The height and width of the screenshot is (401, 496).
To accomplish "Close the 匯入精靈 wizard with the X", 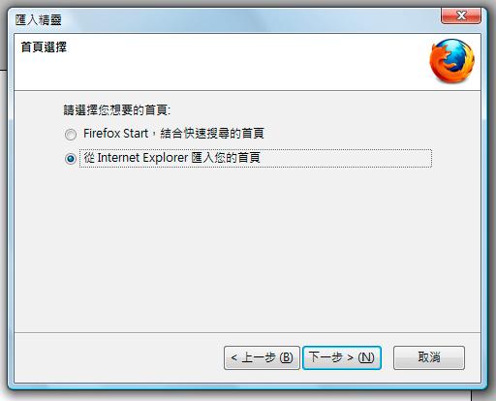I will pos(461,15).
